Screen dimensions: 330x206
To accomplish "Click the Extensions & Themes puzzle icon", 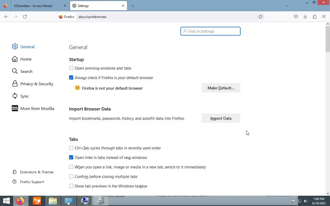I will coord(14,172).
